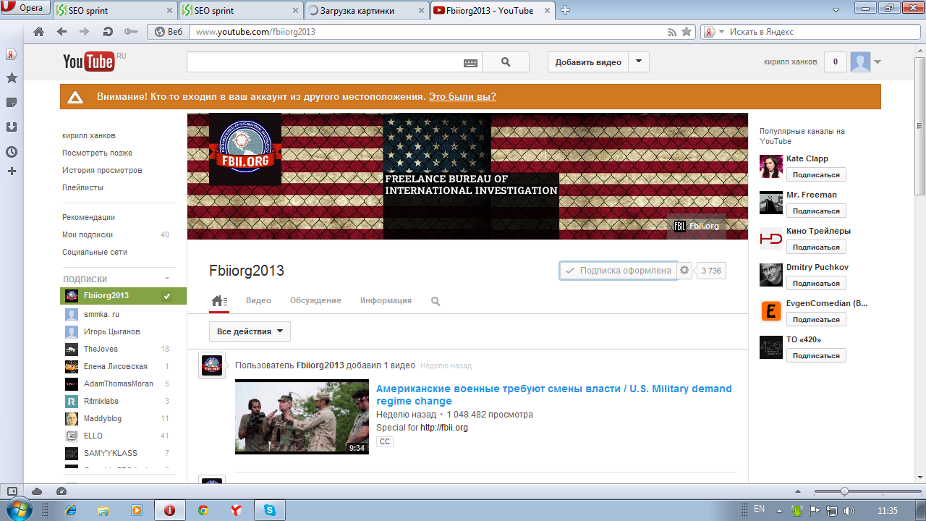Open the notes panel in Opera sidebar
Screen dimensions: 926x521
point(12,103)
